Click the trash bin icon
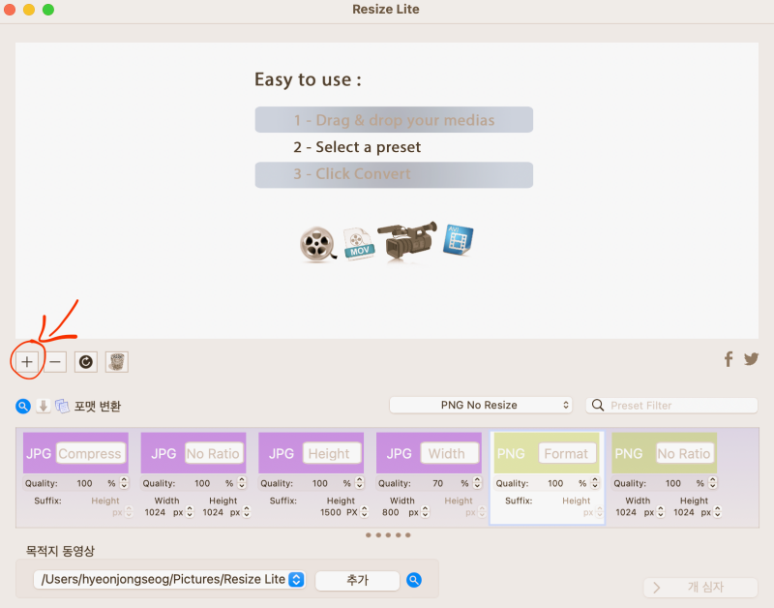 tap(117, 362)
